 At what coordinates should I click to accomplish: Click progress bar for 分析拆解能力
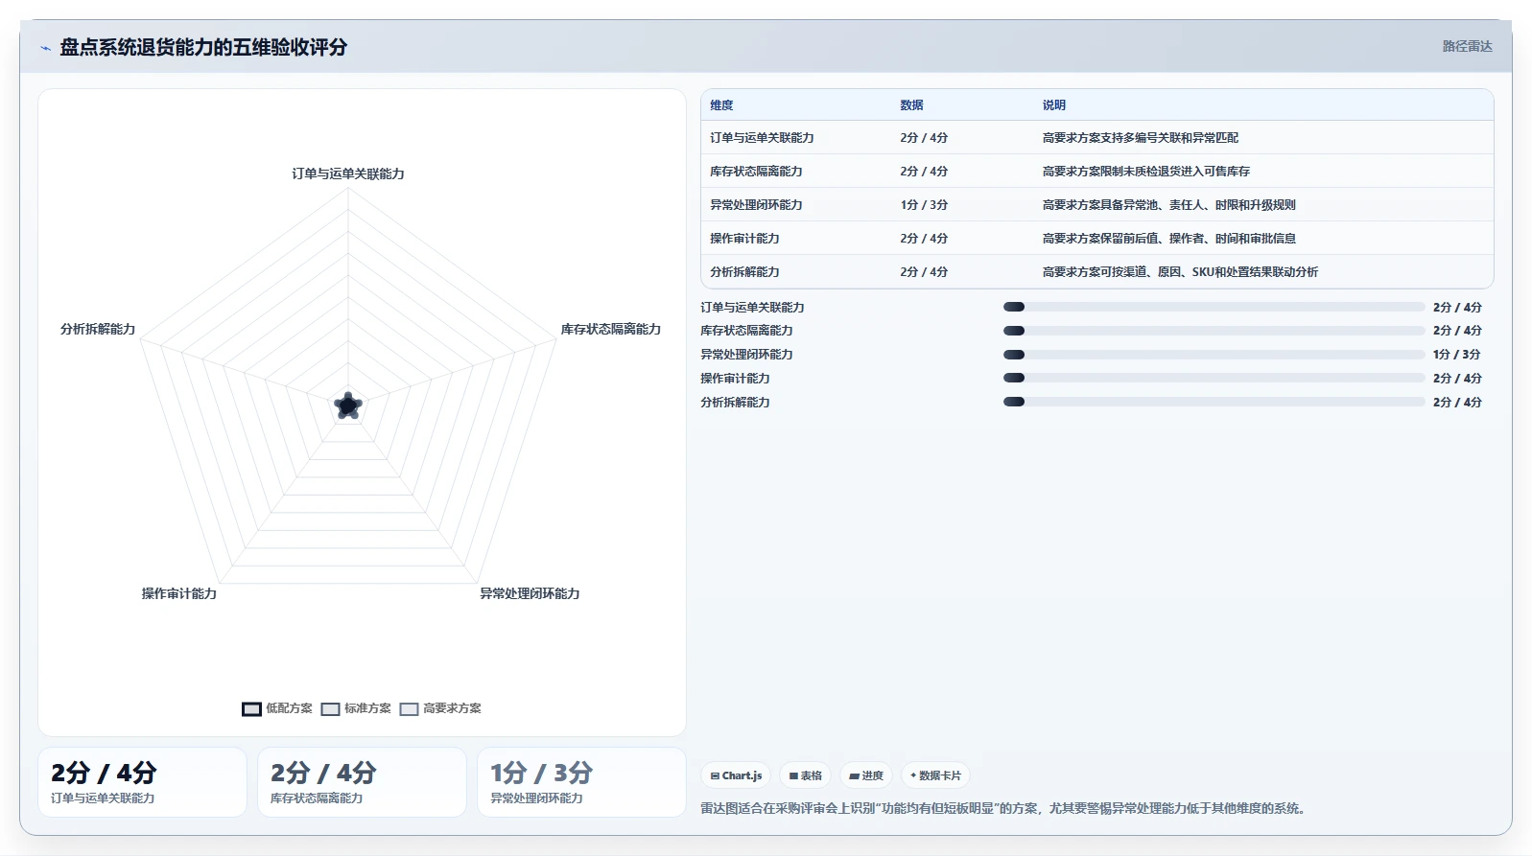[1214, 403]
